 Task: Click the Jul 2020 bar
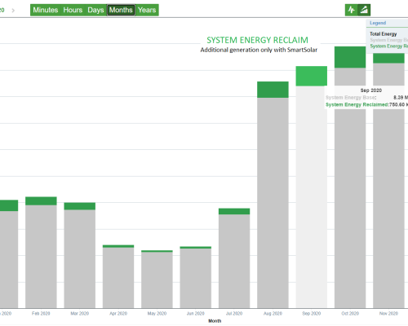[x=234, y=258]
